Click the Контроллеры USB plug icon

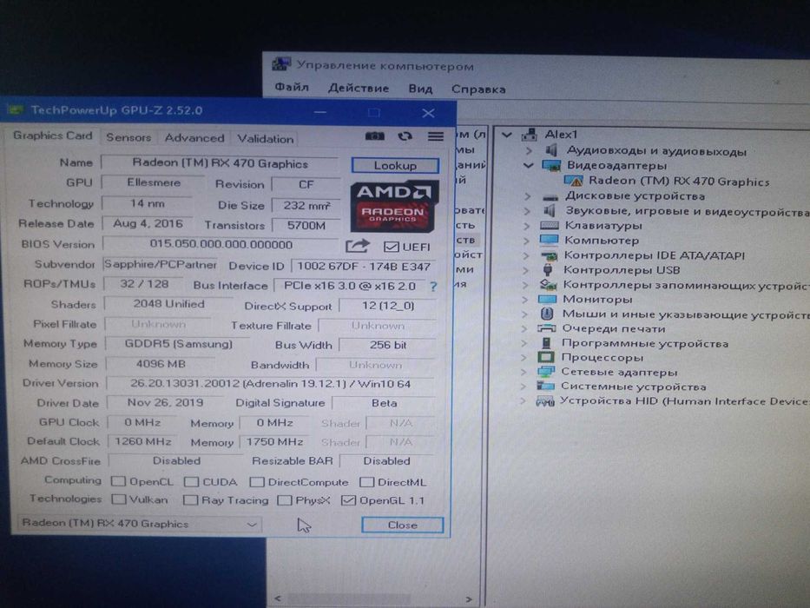tap(548, 269)
